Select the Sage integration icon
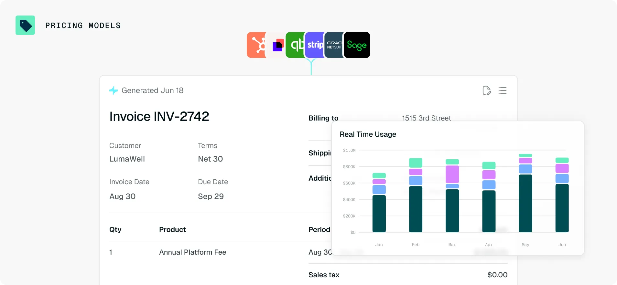 [357, 45]
